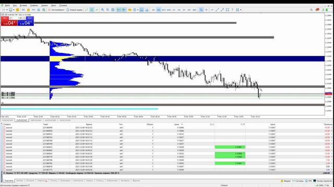Toggle the standard cursor mode
Screen dimensions: 334x187
tap(201, 10)
